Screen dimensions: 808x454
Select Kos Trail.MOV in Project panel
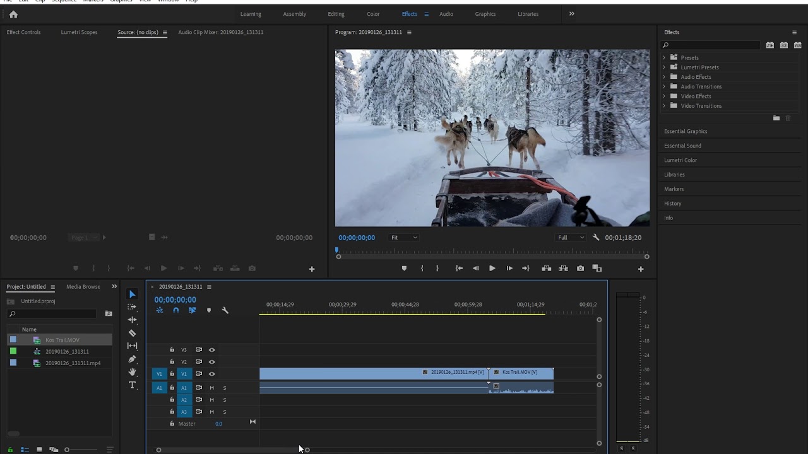[x=62, y=340]
